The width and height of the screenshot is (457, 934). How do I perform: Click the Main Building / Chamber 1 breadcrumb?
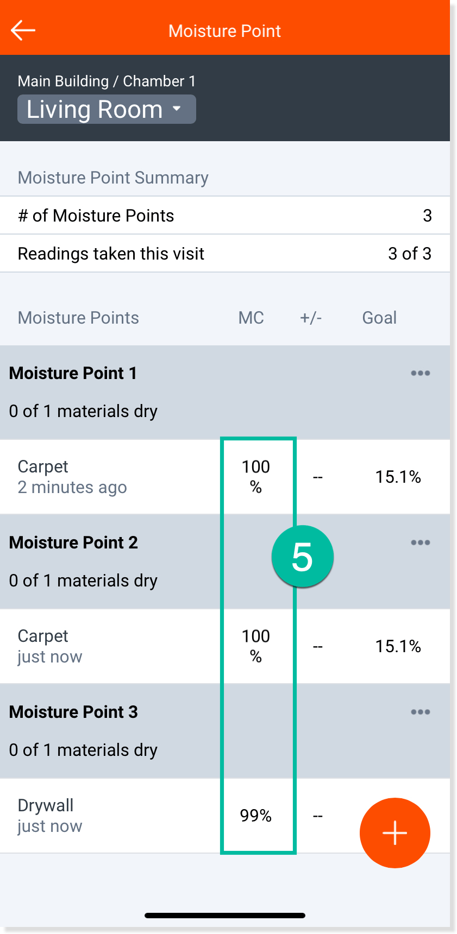[107, 81]
